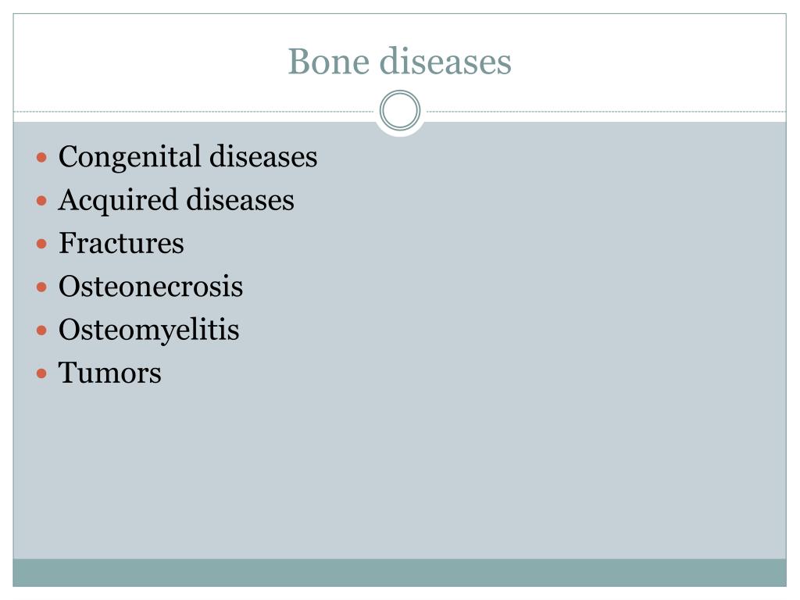This screenshot has width=800, height=600.
Task: Click the circle ornament below the title
Action: click(x=400, y=111)
